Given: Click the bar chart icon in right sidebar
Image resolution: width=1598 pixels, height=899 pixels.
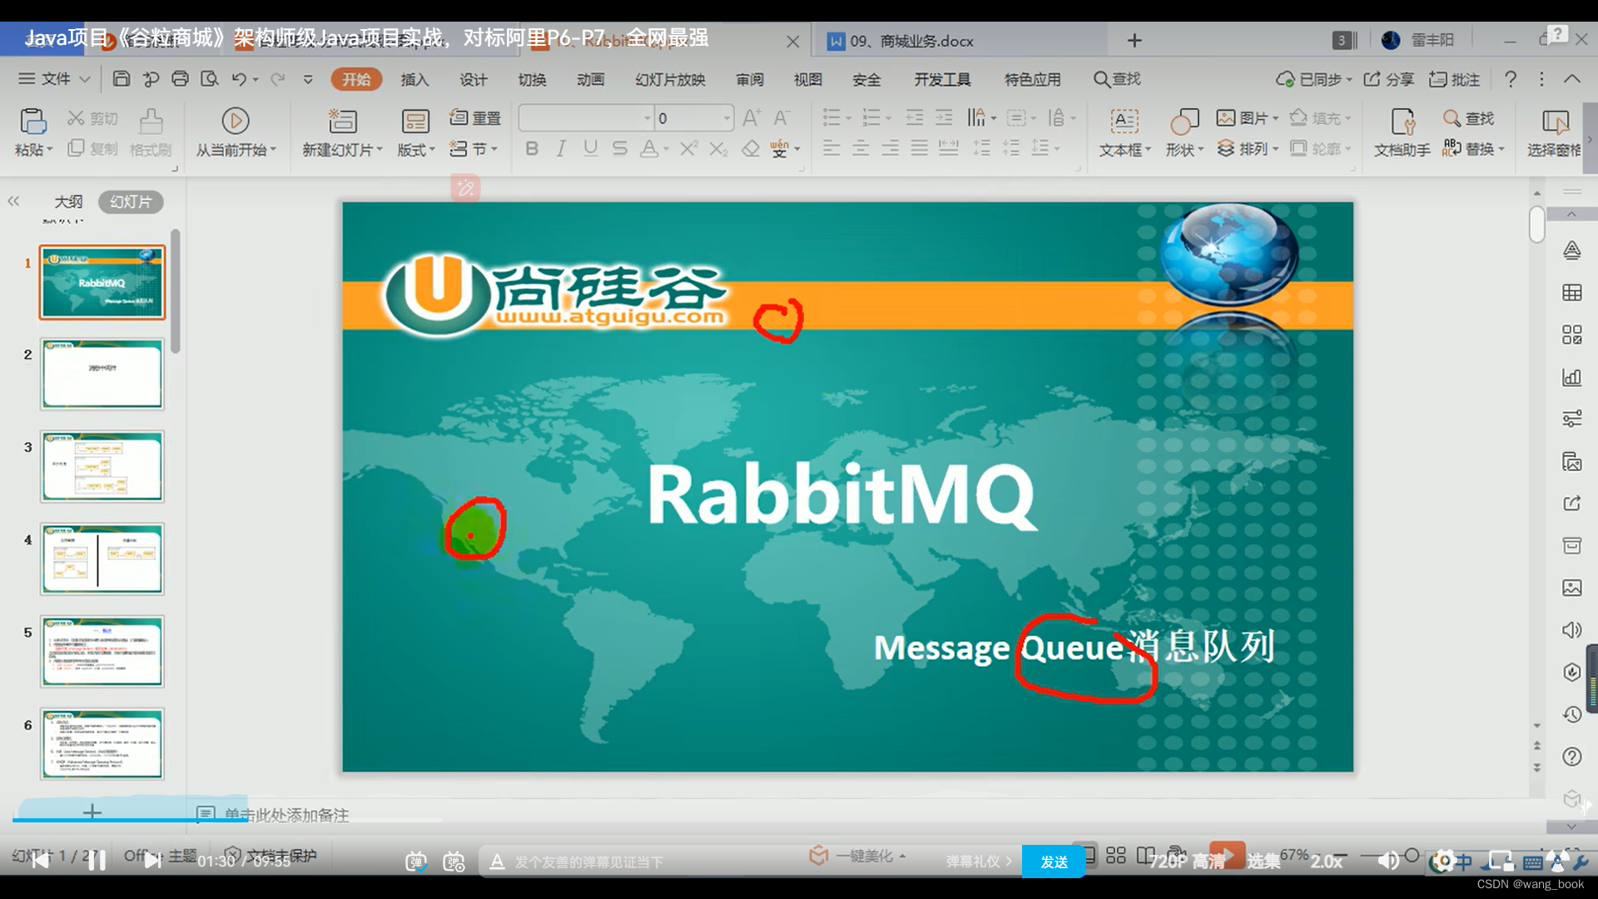Looking at the screenshot, I should click(1571, 377).
